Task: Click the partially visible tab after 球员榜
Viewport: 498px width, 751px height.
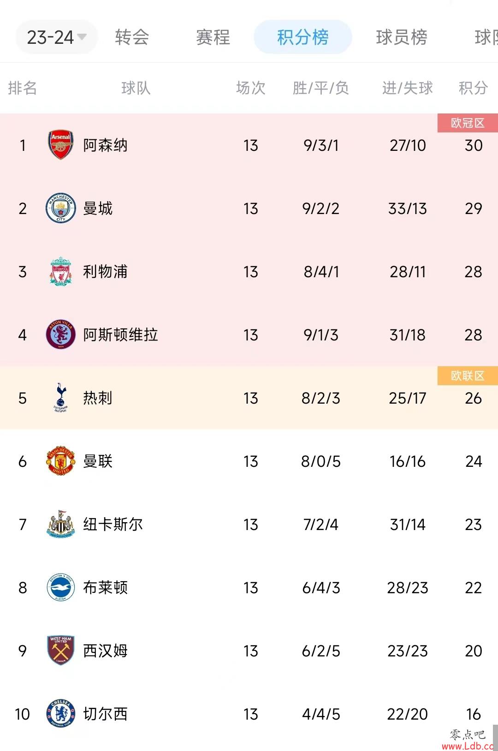Action: 486,37
